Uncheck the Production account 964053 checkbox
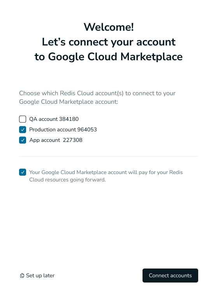The height and width of the screenshot is (300, 220). [23, 129]
